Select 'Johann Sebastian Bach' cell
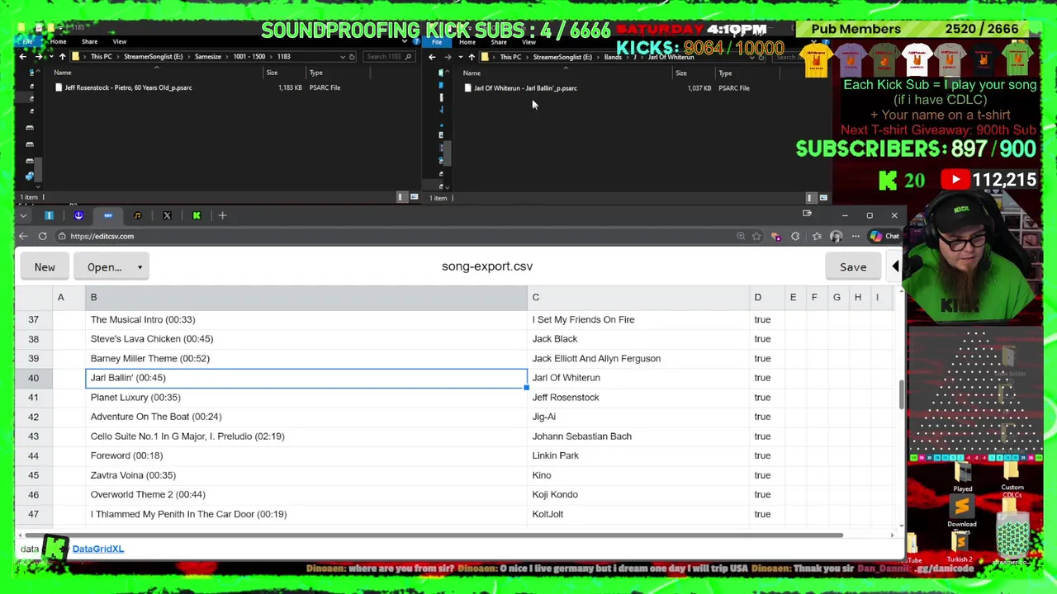The height and width of the screenshot is (594, 1057). (x=638, y=436)
